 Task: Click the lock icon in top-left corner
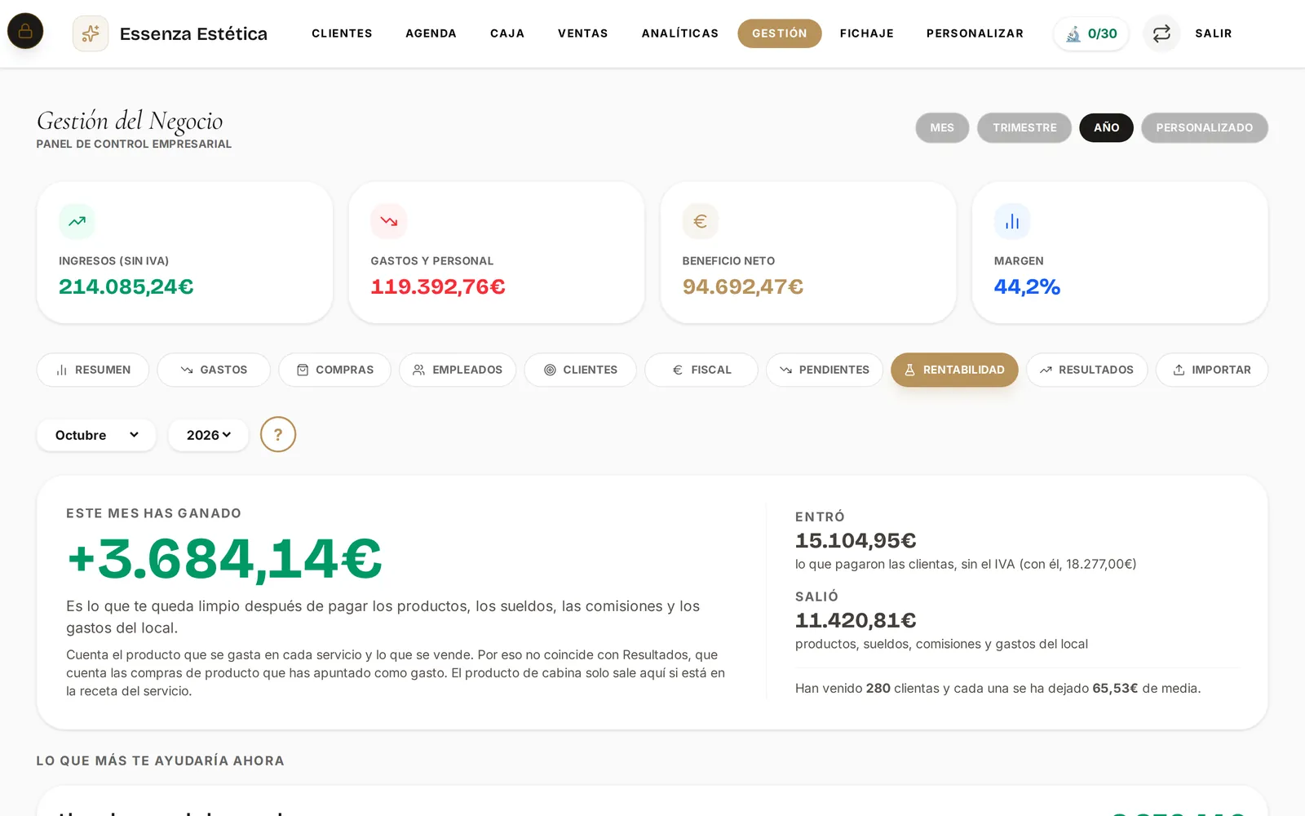[x=25, y=31]
